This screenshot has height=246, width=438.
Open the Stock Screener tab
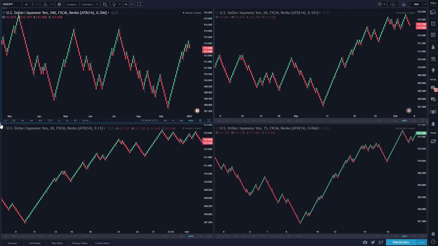[12, 243]
